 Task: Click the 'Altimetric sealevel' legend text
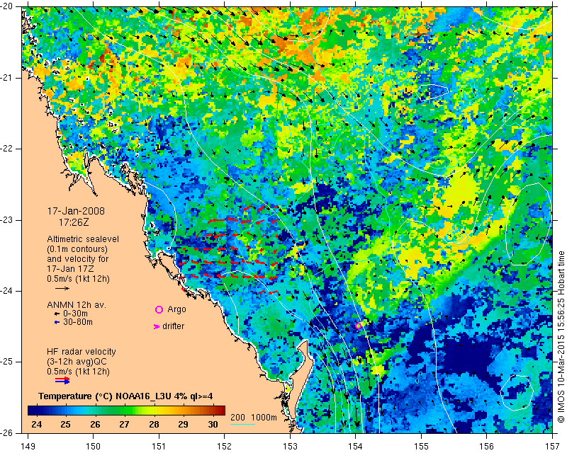click(83, 239)
